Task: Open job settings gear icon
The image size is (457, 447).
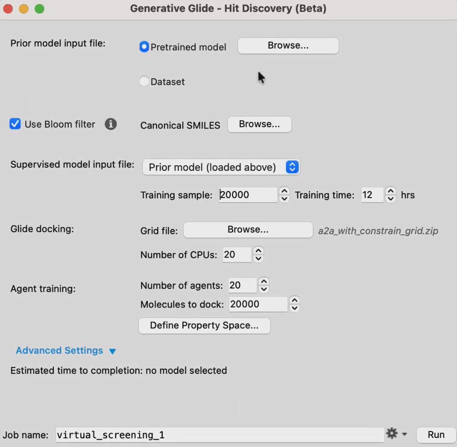Action: coord(392,433)
